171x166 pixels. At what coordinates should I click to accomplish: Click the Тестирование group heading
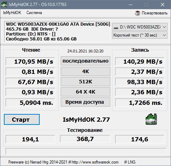point(85,130)
